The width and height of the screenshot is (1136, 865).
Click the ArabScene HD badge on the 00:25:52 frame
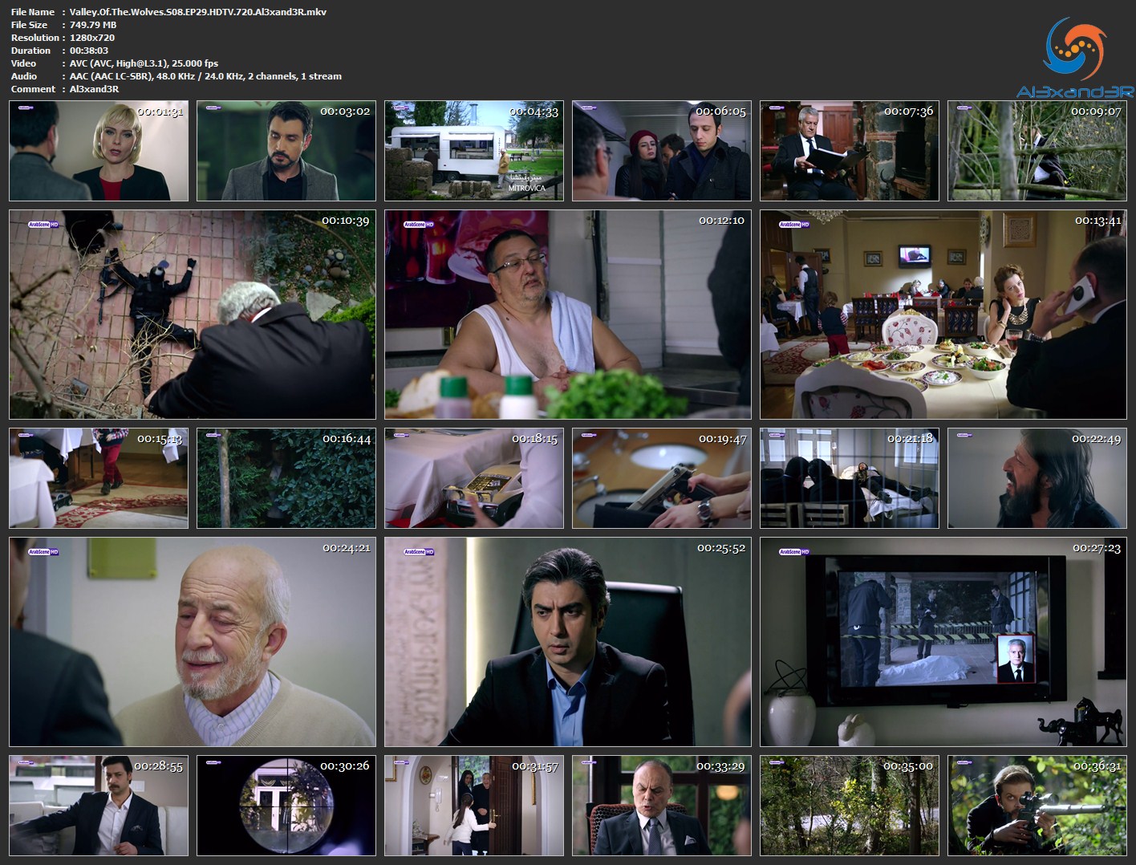pyautogui.click(x=419, y=552)
